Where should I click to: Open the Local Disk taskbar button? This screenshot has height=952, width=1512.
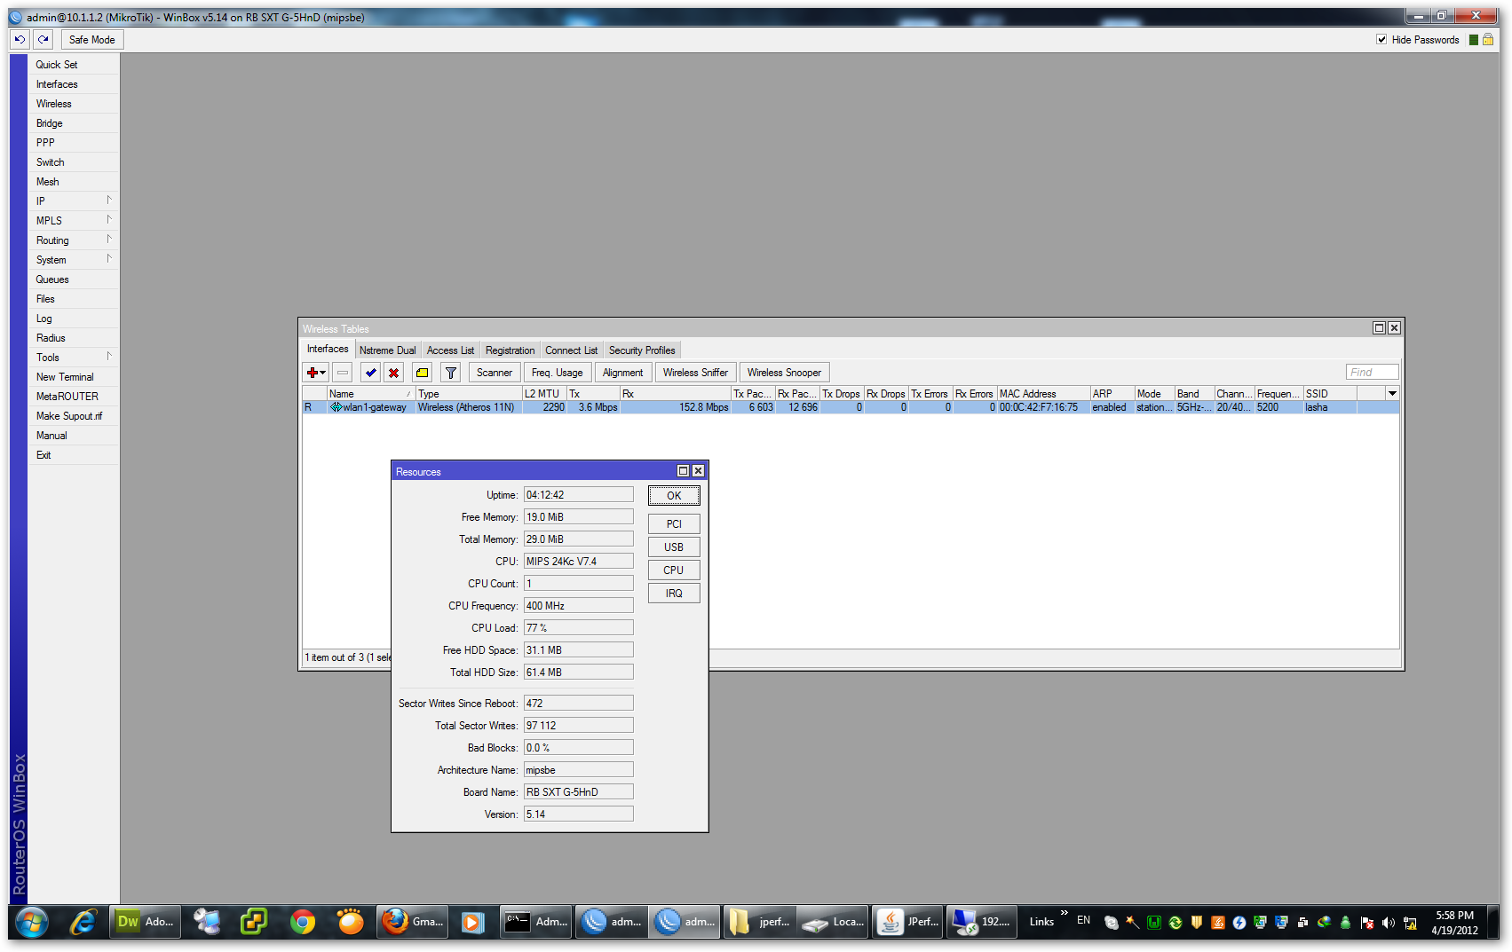tap(832, 922)
